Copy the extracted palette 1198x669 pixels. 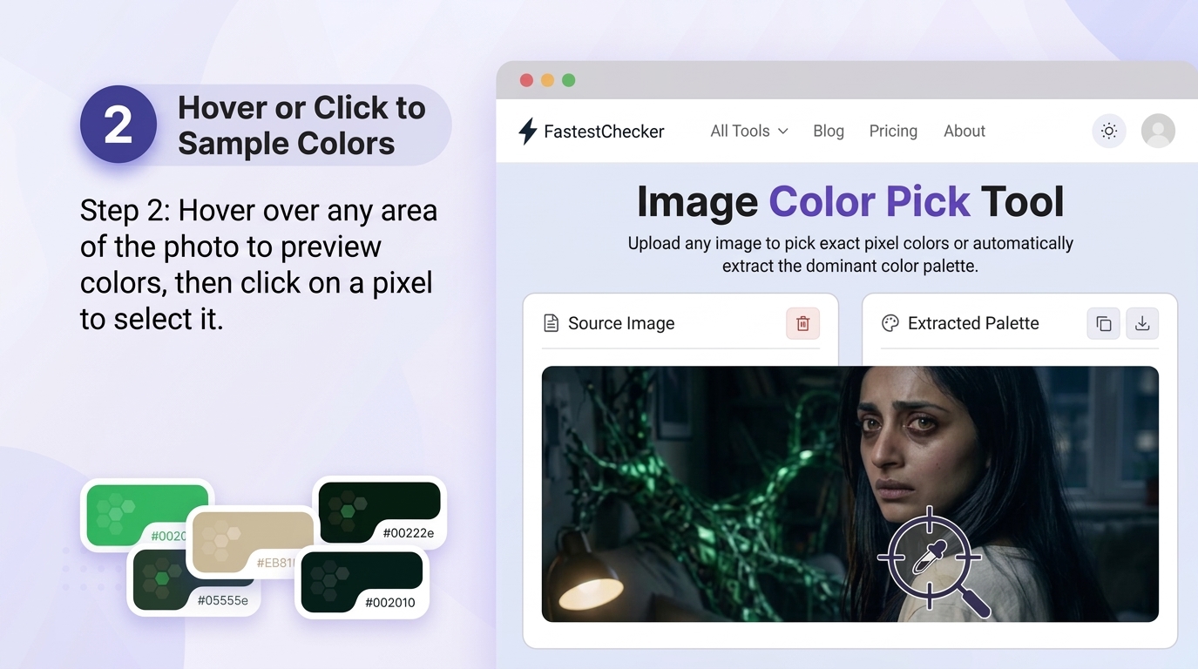1103,323
